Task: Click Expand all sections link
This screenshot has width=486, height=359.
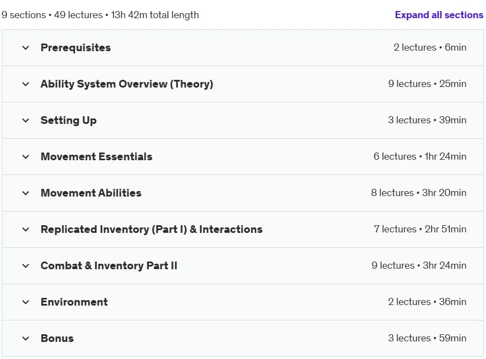Action: (439, 15)
